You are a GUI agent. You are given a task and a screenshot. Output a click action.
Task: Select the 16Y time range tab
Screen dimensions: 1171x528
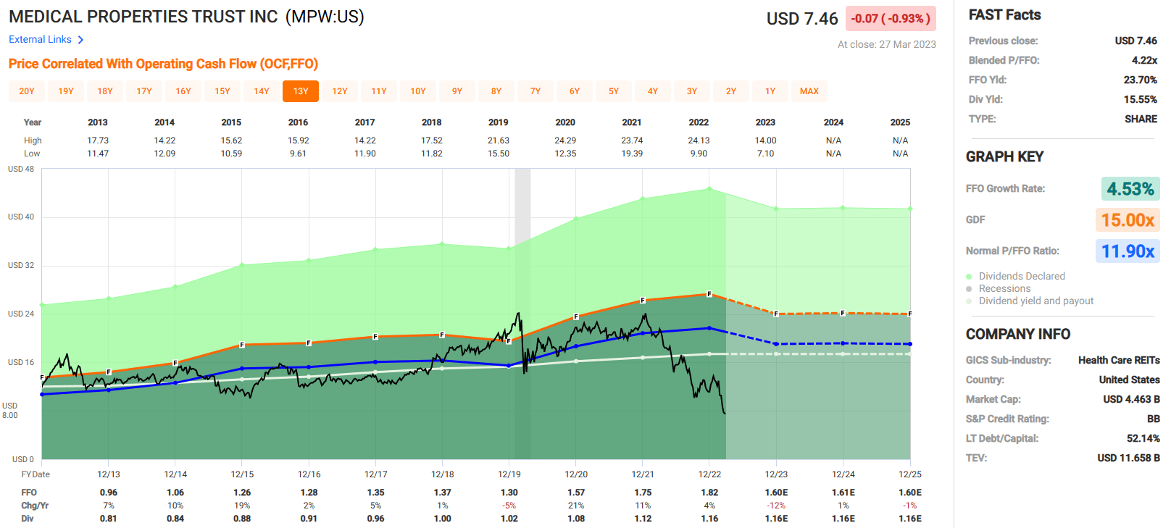click(x=183, y=91)
